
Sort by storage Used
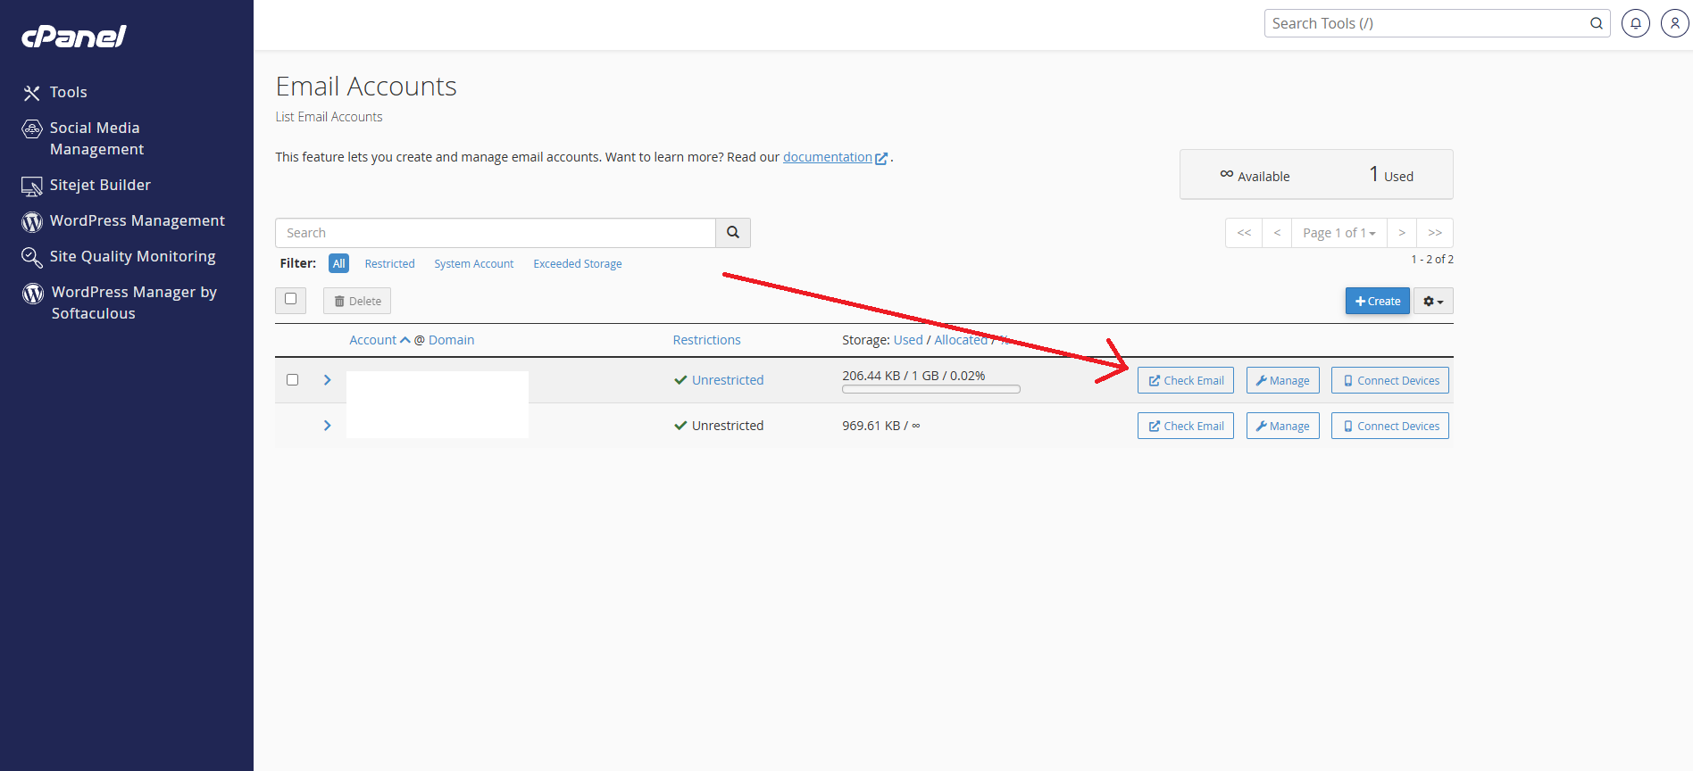pyautogui.click(x=908, y=340)
